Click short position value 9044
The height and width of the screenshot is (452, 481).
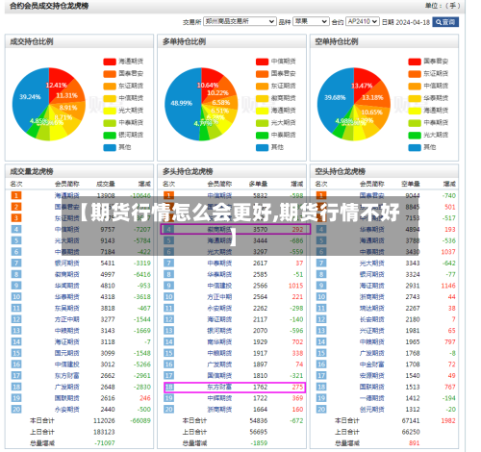[413, 195]
